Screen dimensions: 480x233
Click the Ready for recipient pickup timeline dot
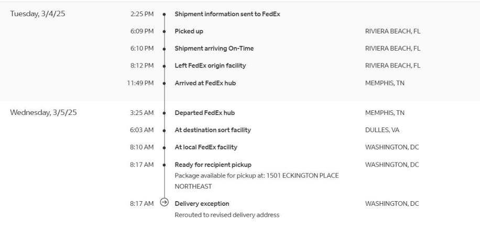coord(165,165)
